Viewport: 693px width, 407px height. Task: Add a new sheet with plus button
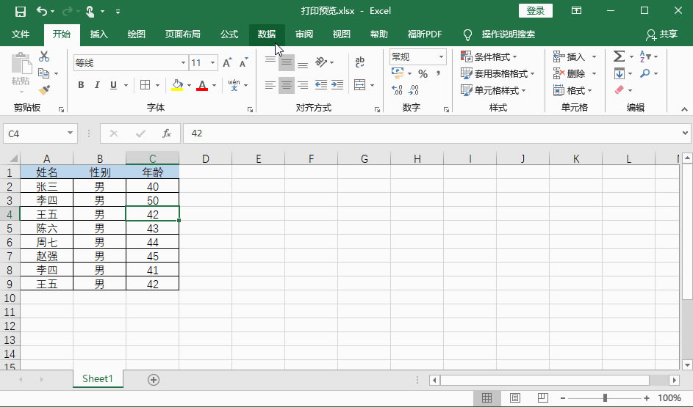tap(154, 380)
